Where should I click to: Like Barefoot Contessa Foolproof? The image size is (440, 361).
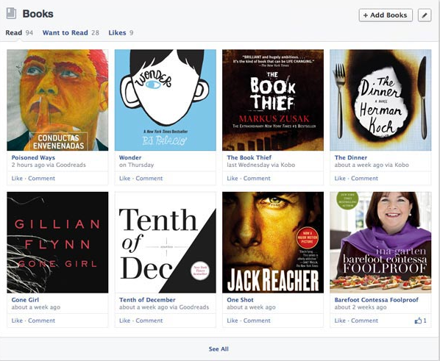tap(340, 321)
